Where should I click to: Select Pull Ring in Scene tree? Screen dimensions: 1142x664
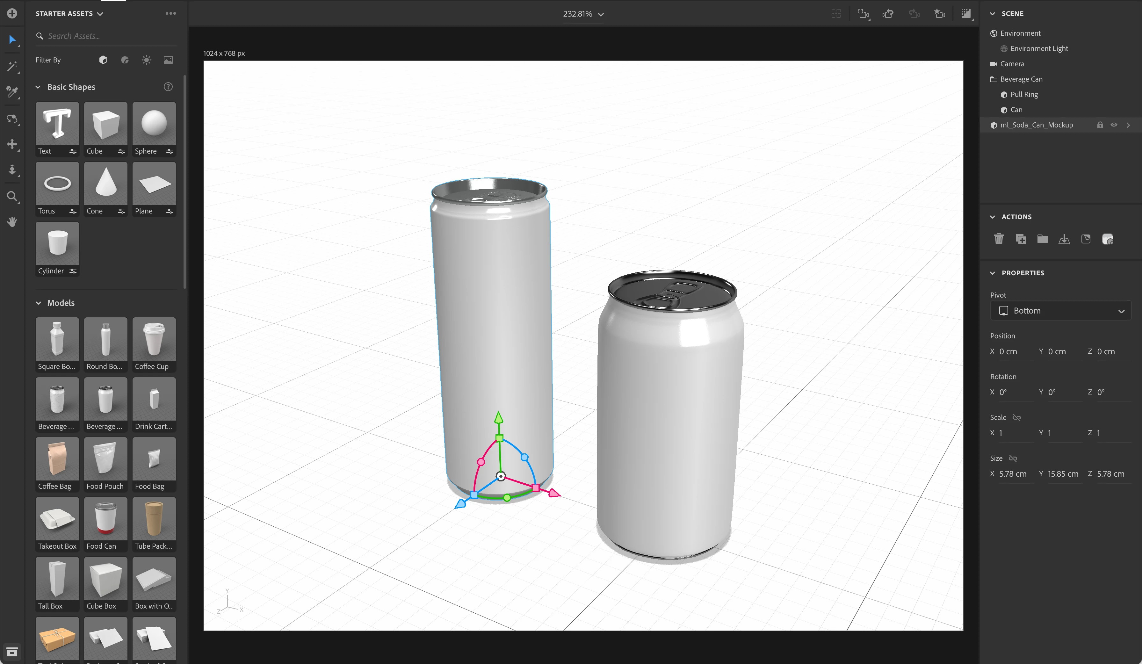click(1024, 94)
